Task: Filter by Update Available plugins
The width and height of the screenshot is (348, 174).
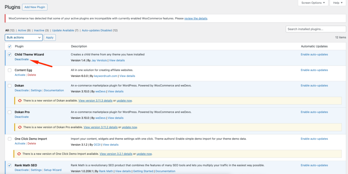Action: (x=63, y=30)
